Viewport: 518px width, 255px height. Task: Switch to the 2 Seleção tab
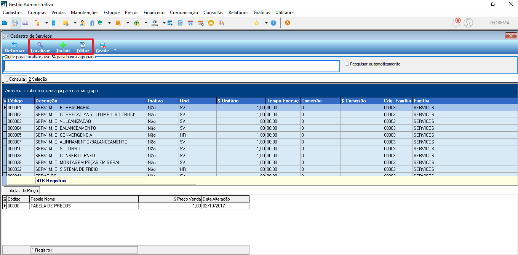(x=38, y=79)
